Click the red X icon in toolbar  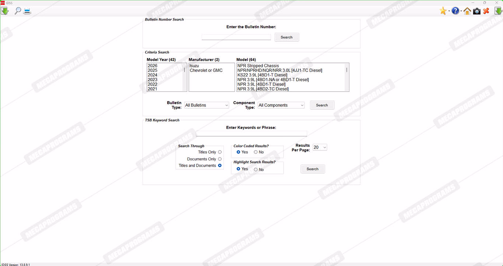(x=486, y=11)
